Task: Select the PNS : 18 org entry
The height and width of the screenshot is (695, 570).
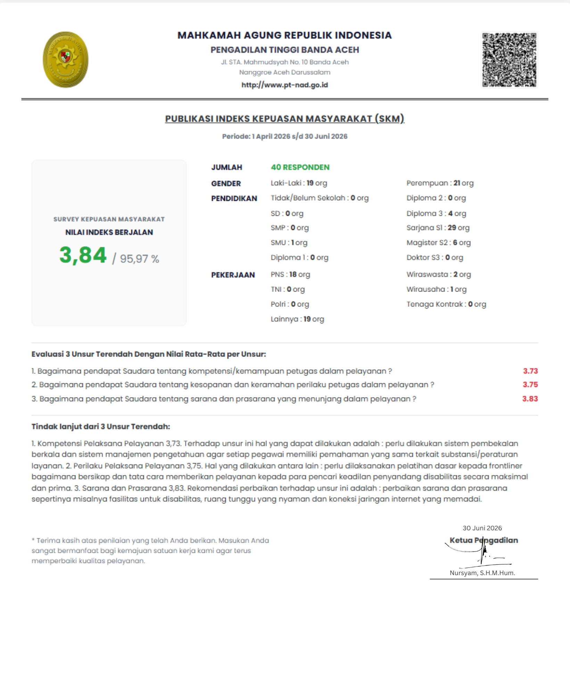Action: coord(290,274)
